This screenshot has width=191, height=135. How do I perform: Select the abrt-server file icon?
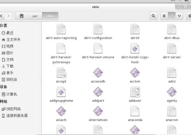pyautogui.click(x=172, y=49)
